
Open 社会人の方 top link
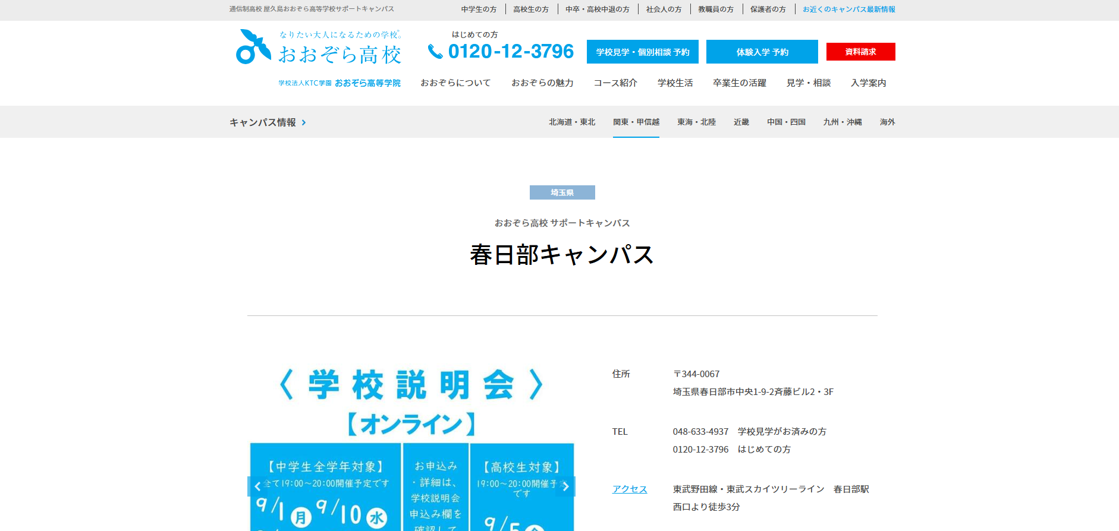pyautogui.click(x=664, y=10)
